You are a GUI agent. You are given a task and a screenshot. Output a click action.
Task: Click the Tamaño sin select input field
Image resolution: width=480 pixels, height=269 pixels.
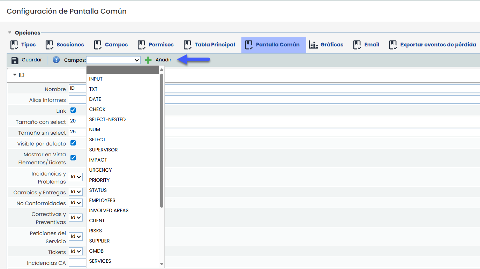coord(77,132)
